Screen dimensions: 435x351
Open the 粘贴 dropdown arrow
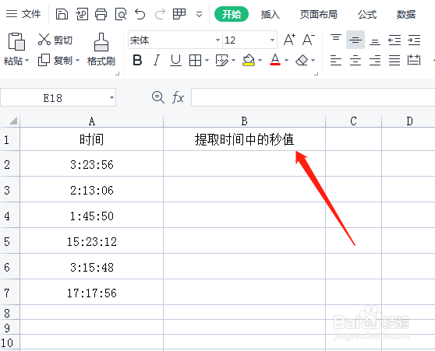pos(27,61)
